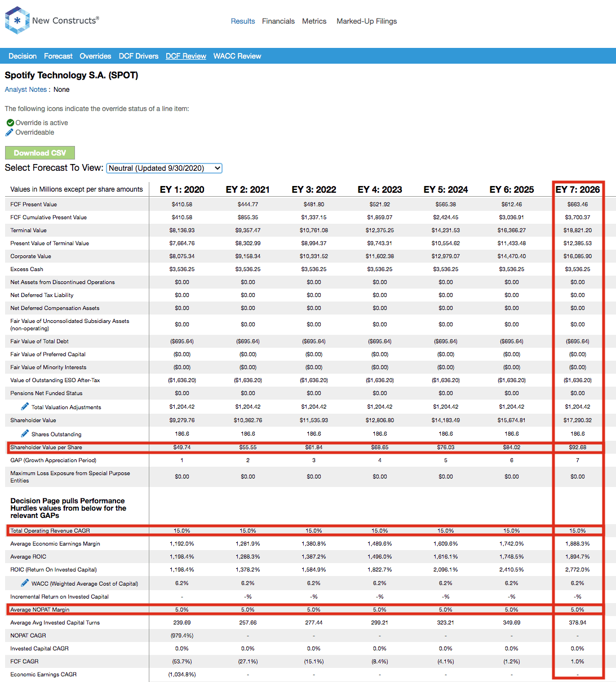Switch to the Forecast tab

[x=58, y=56]
